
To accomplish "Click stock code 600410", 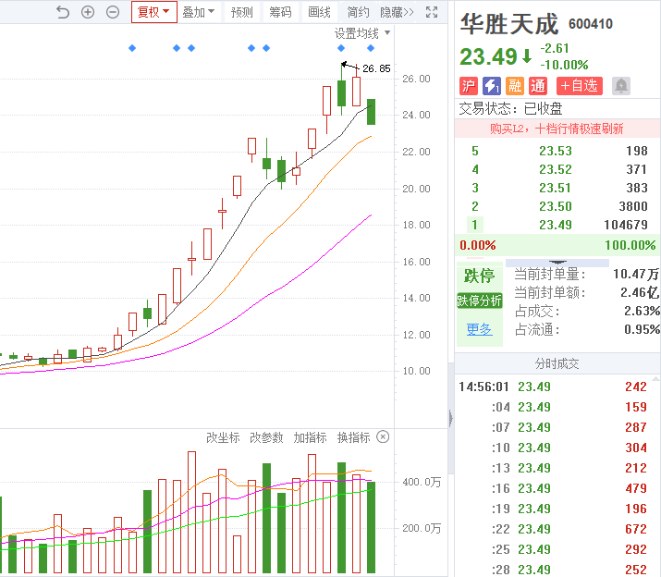I will tap(591, 24).
